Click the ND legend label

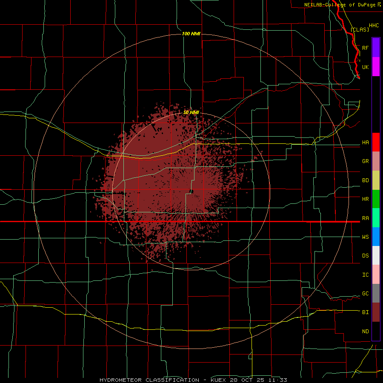pos(365,332)
